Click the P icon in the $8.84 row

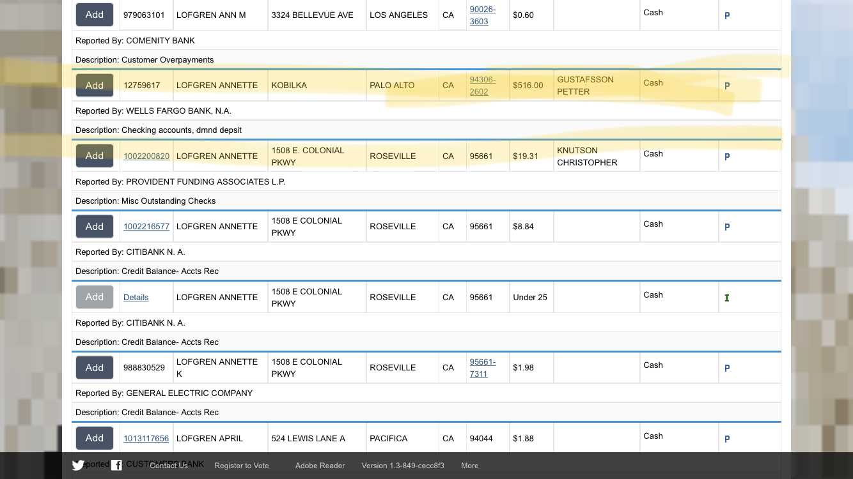coord(727,227)
